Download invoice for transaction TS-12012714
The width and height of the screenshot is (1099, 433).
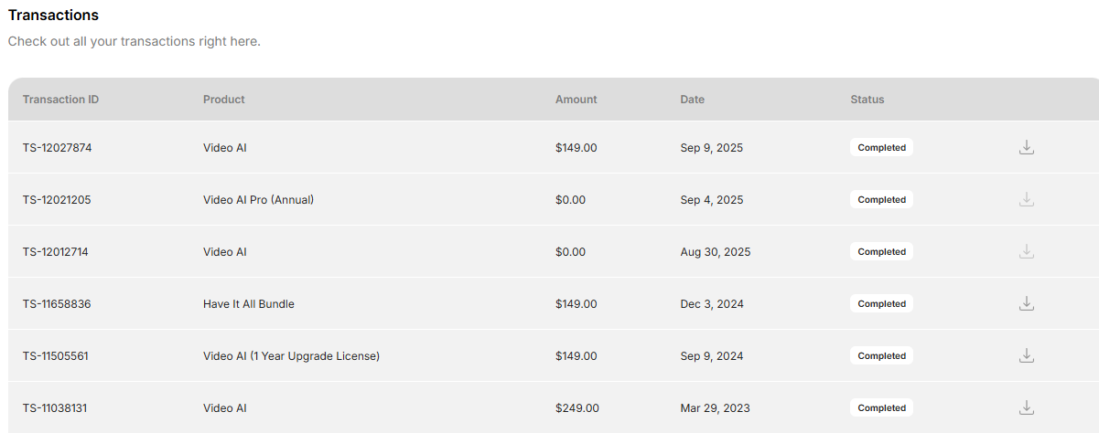pos(1027,251)
